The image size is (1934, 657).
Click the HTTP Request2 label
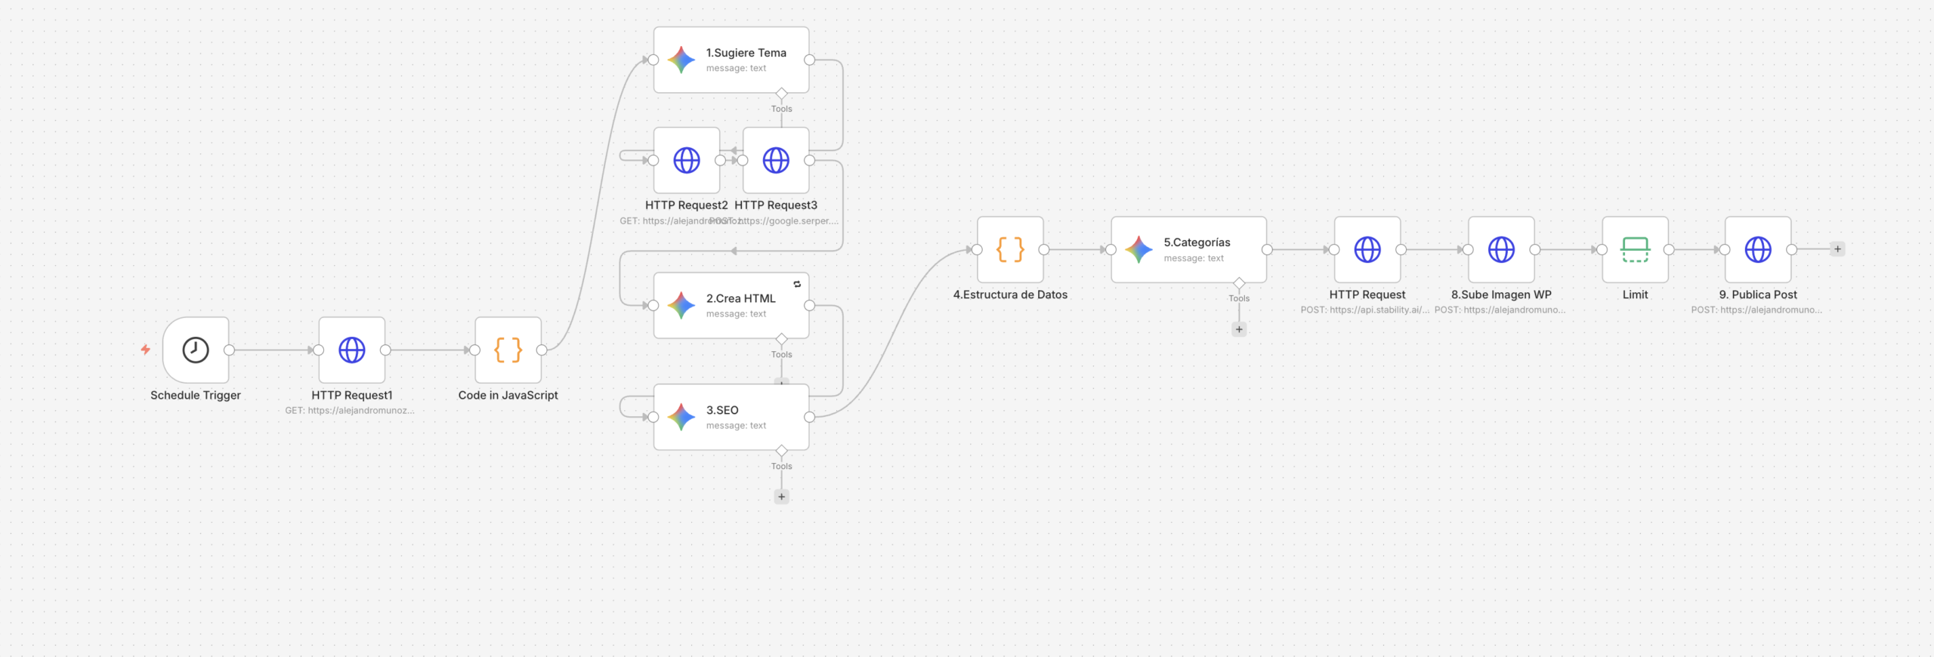[687, 205]
